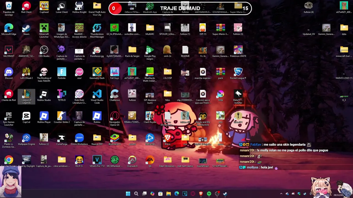Select the Google Play Juegos icon
This screenshot has width=353, height=198.
point(150,53)
